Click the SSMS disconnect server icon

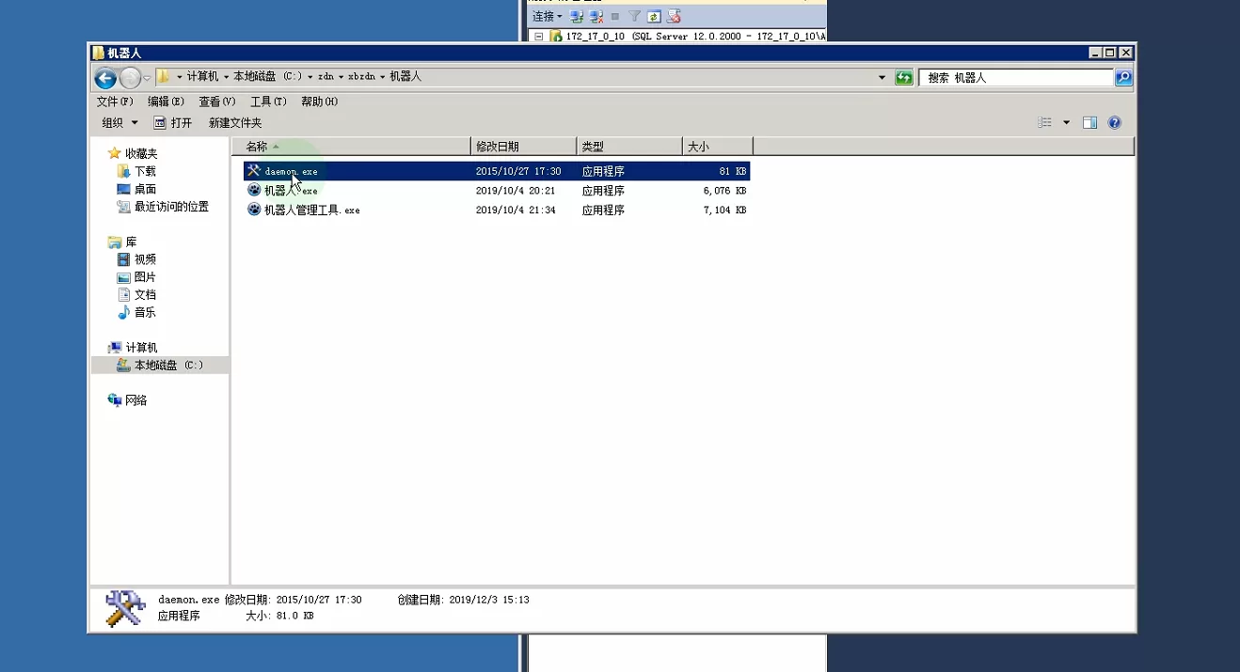596,16
